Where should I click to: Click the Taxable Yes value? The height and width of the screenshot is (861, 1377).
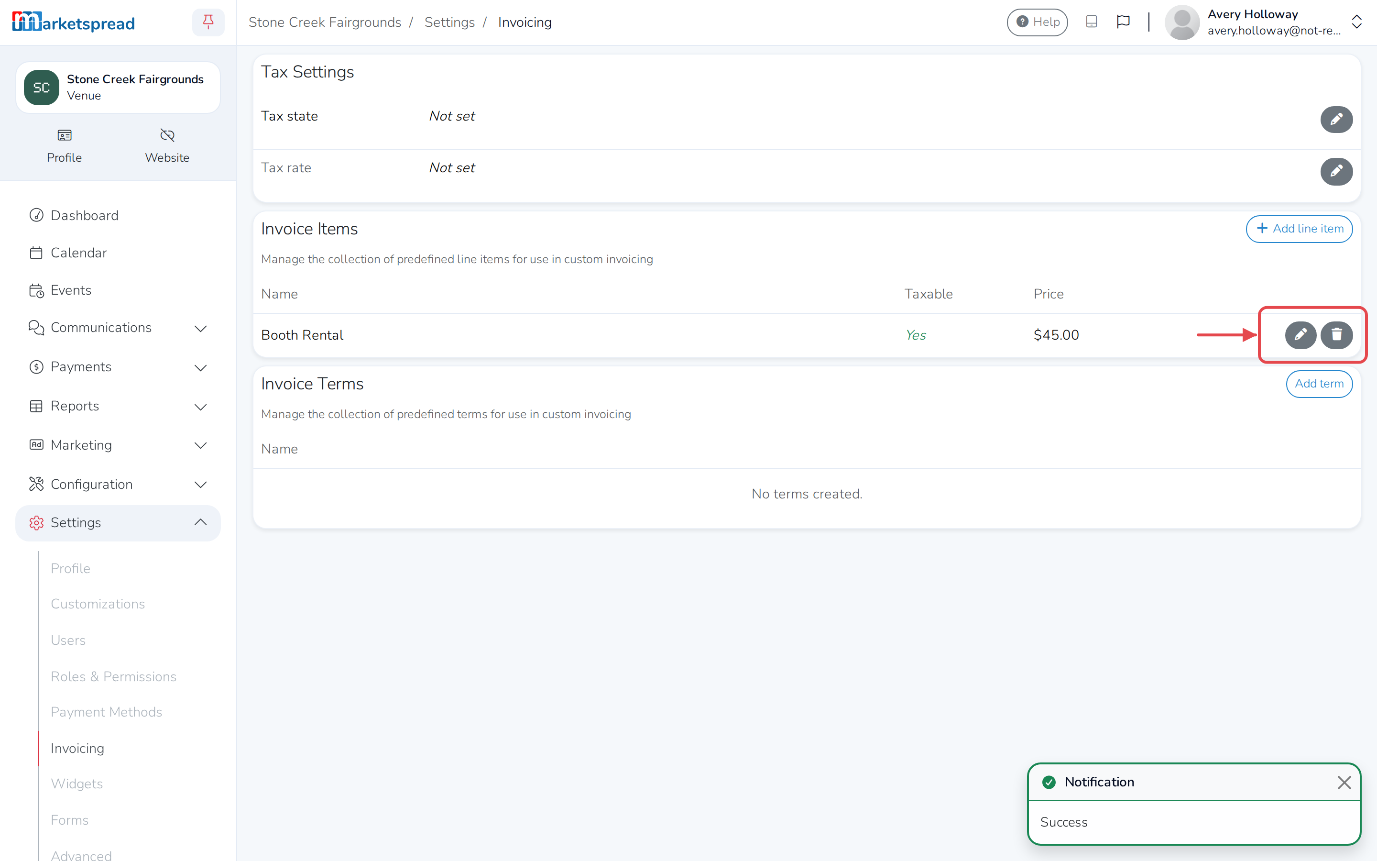point(916,335)
